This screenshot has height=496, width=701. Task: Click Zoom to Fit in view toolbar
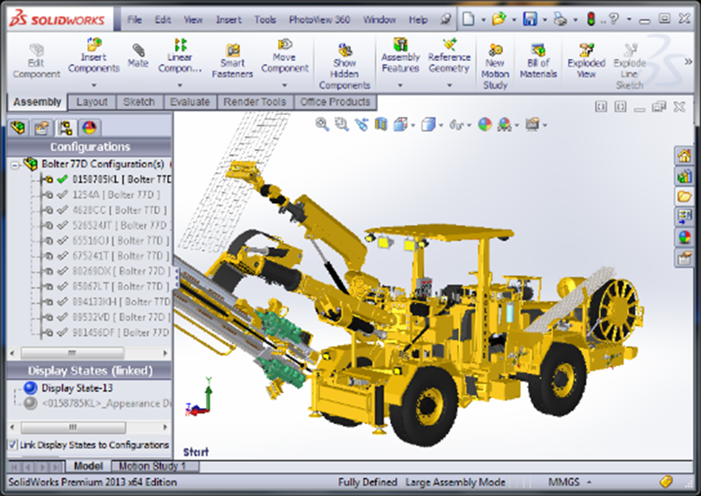[322, 124]
